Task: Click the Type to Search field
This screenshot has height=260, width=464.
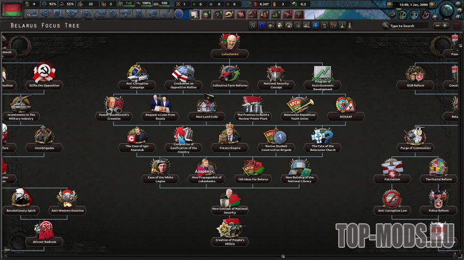Action: tap(408, 26)
